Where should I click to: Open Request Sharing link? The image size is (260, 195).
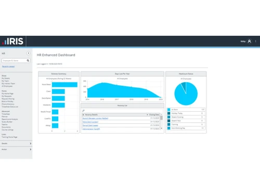(8, 99)
